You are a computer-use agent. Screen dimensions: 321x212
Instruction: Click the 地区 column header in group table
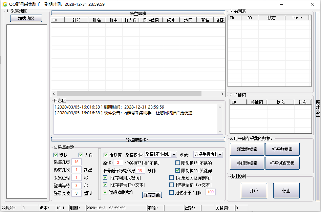188,20
